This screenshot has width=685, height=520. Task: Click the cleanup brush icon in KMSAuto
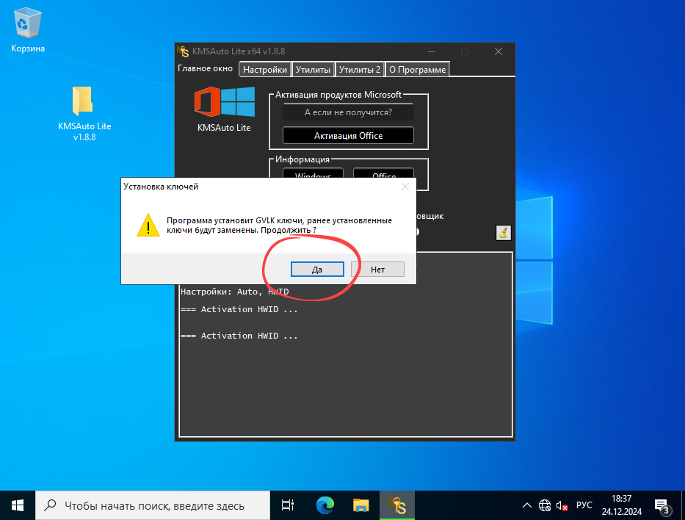pos(503,232)
